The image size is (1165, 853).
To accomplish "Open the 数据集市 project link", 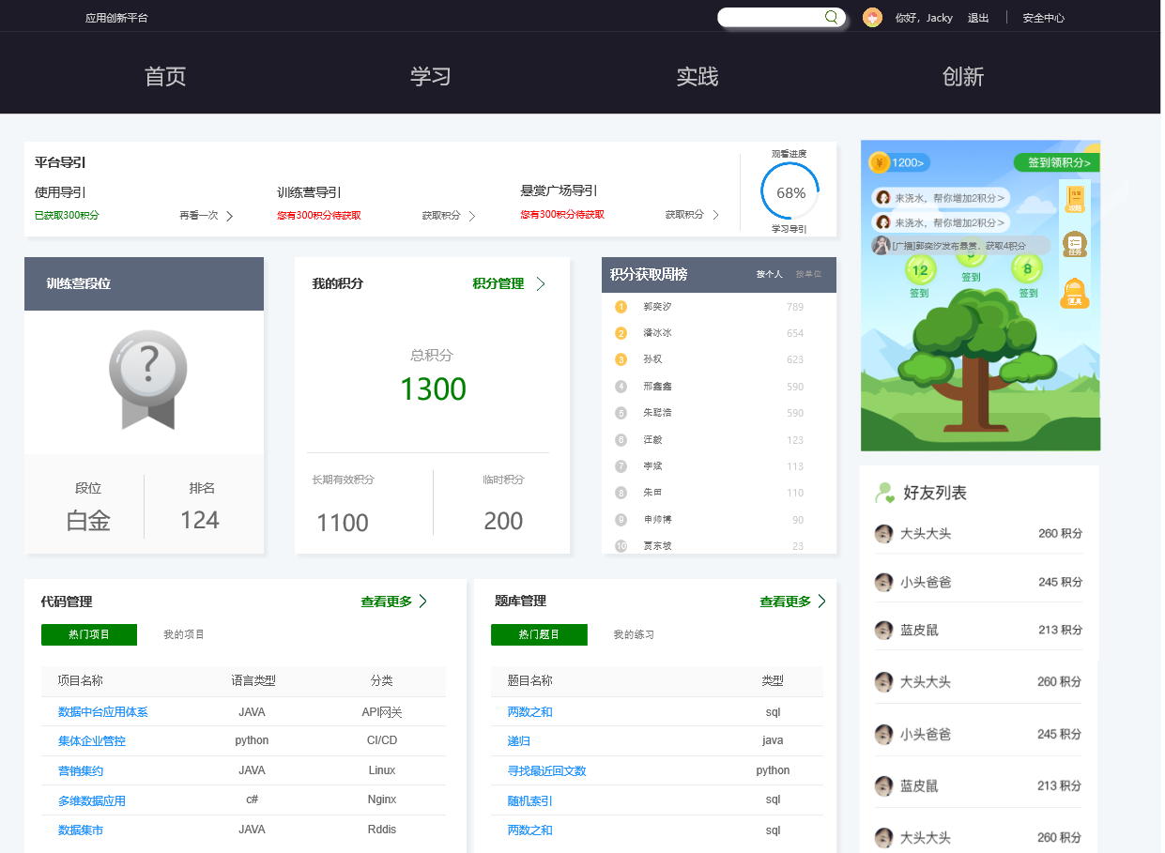I will click(81, 830).
